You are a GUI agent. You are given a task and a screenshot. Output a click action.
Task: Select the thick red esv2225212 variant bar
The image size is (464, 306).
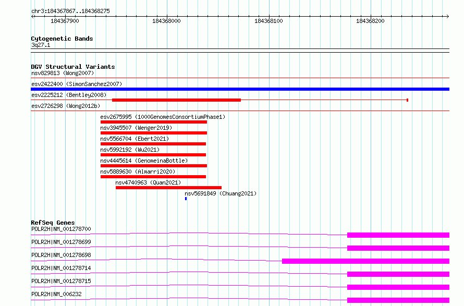pyautogui.click(x=176, y=100)
